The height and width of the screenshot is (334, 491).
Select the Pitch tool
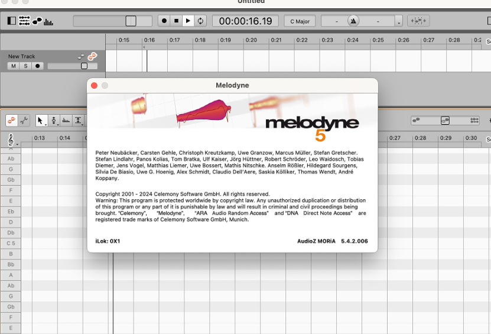coord(54,121)
